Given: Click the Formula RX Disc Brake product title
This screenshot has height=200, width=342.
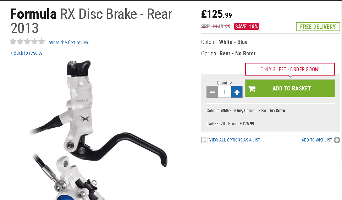Looking at the screenshot, I should point(91,21).
